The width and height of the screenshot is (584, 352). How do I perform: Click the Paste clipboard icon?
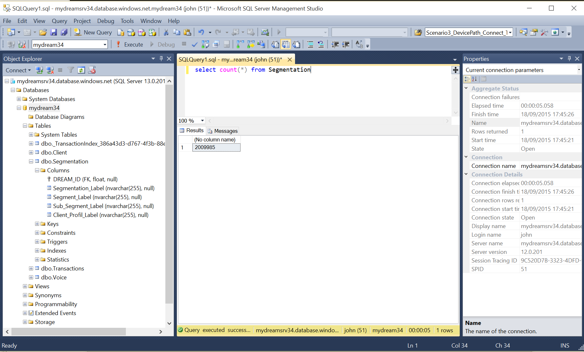click(x=187, y=32)
